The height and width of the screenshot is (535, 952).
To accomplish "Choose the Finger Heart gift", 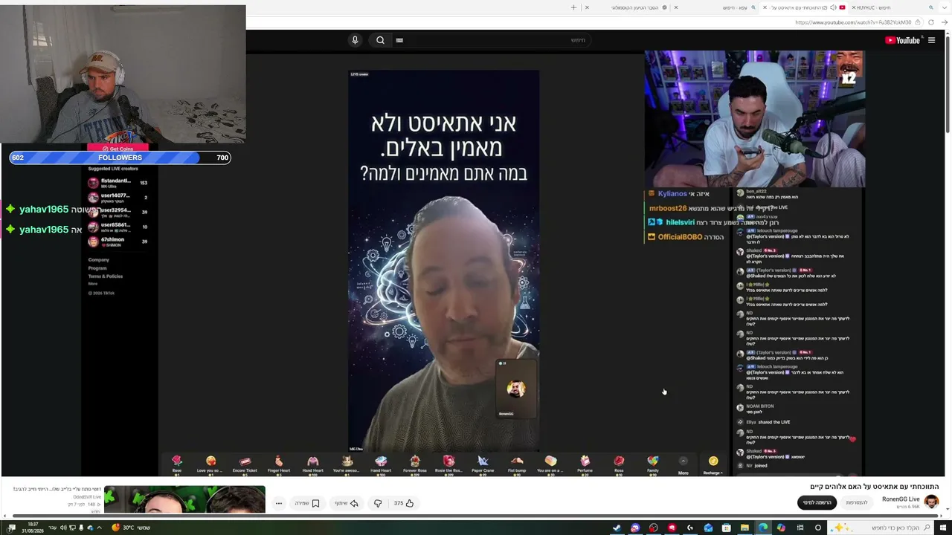I will (279, 464).
